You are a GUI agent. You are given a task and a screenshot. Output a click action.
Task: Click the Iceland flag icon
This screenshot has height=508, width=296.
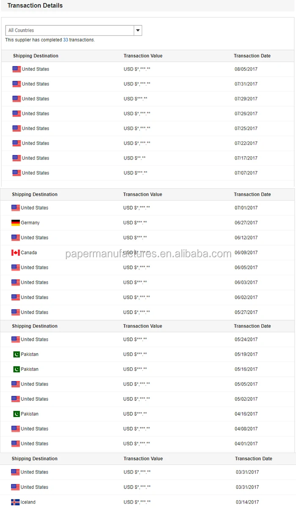click(15, 502)
